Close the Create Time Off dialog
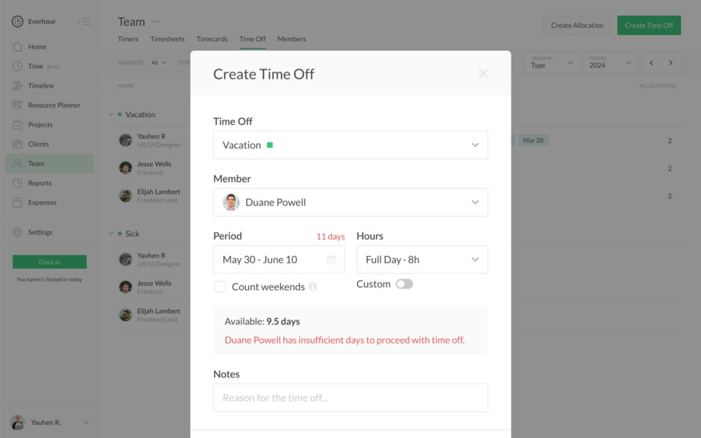The width and height of the screenshot is (701, 438). tap(483, 73)
